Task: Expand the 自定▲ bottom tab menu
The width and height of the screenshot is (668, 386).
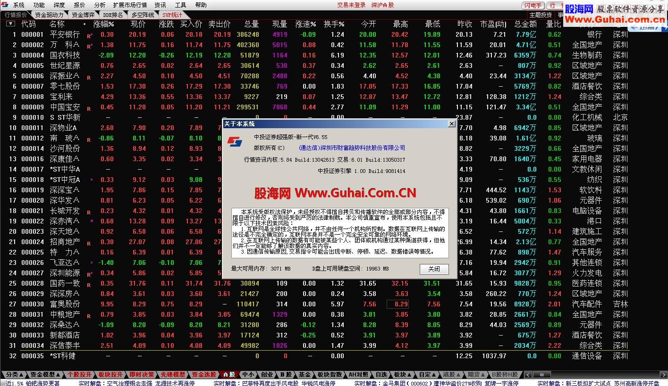Action: pyautogui.click(x=428, y=375)
